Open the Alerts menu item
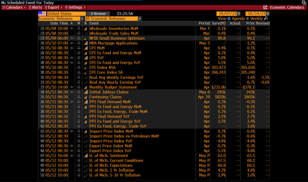The image size is (308, 182). coord(35,7)
